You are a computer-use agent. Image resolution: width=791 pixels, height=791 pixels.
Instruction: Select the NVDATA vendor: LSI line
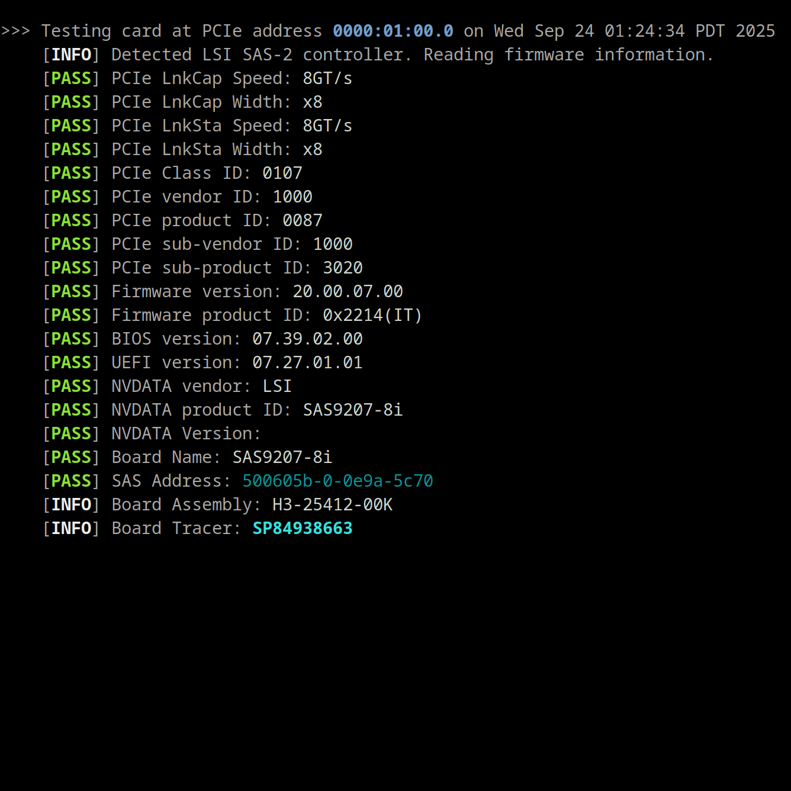point(168,386)
